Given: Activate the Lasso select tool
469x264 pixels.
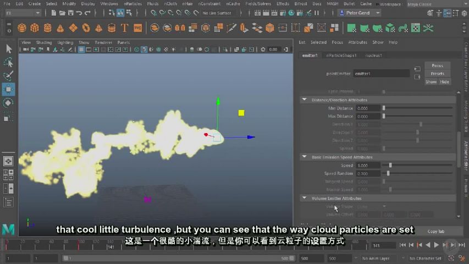Looking at the screenshot, I should coord(8,62).
